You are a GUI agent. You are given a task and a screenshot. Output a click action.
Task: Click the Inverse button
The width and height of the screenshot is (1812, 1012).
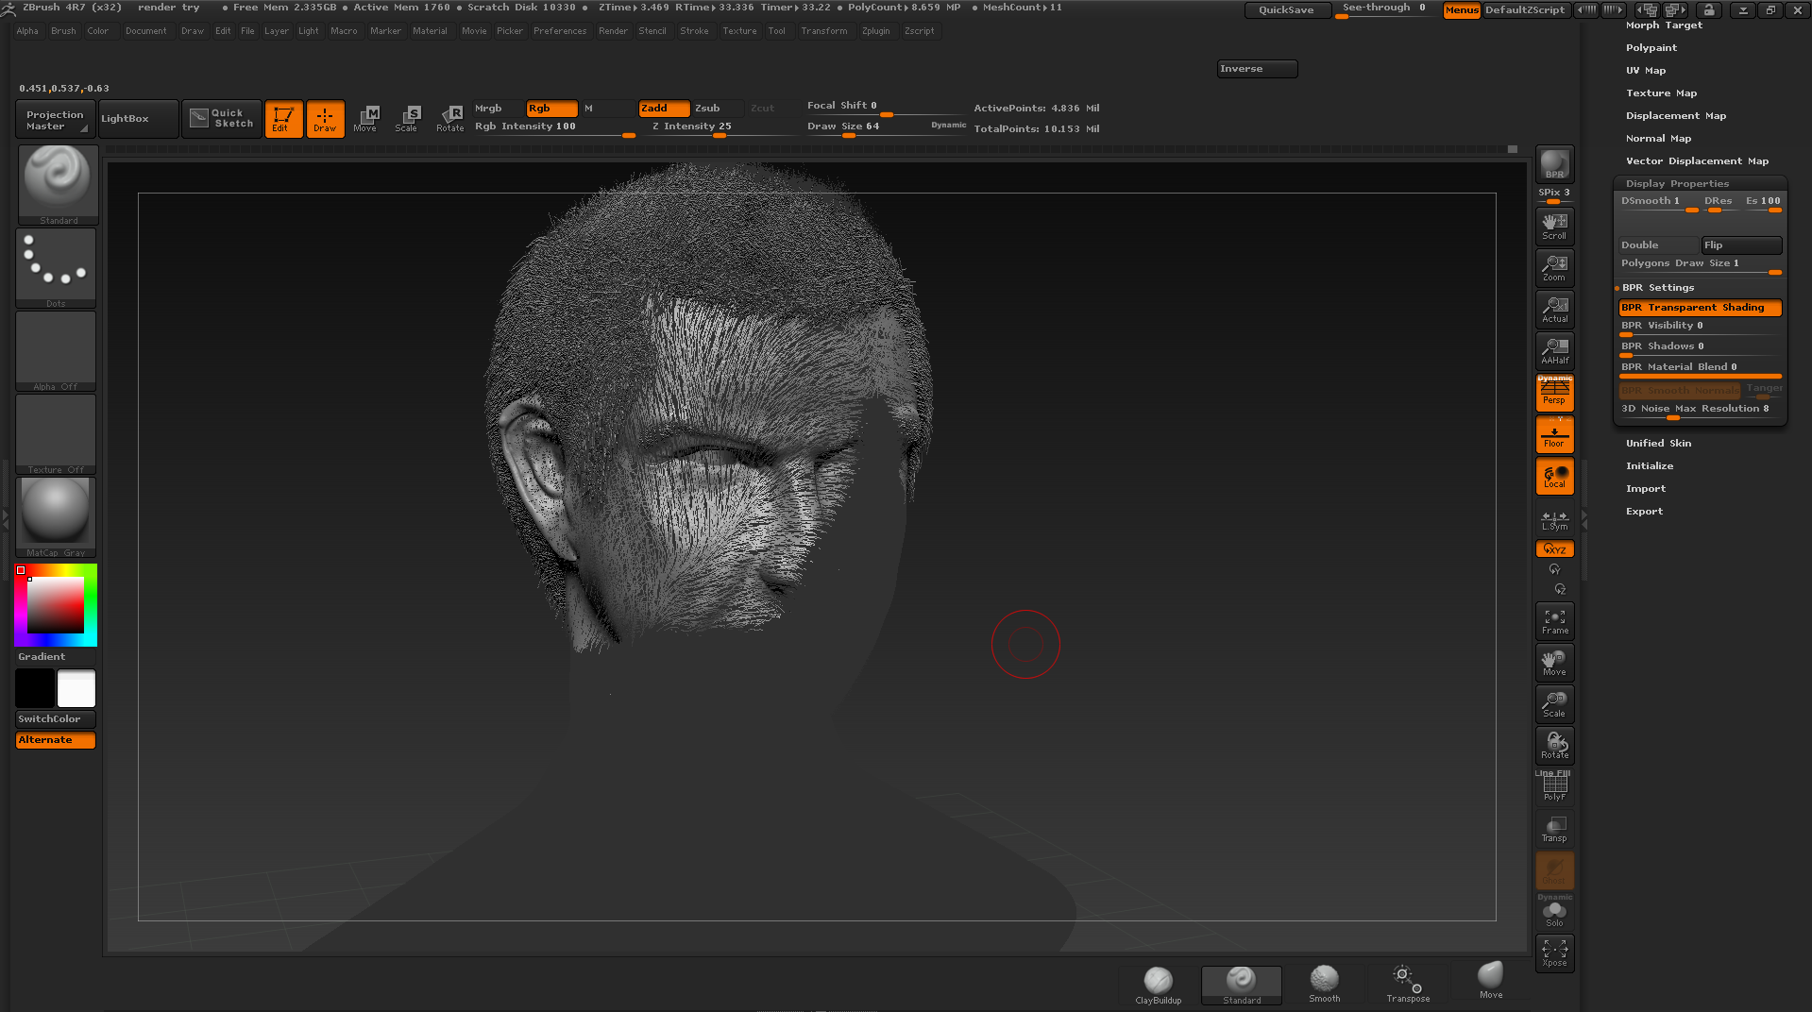coord(1257,69)
